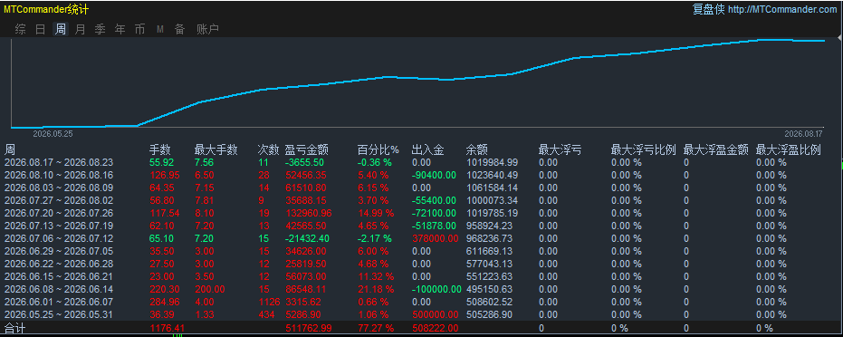
Task: Select week row 2026.06.08 ~ 2026.06.14
Action: click(422, 289)
